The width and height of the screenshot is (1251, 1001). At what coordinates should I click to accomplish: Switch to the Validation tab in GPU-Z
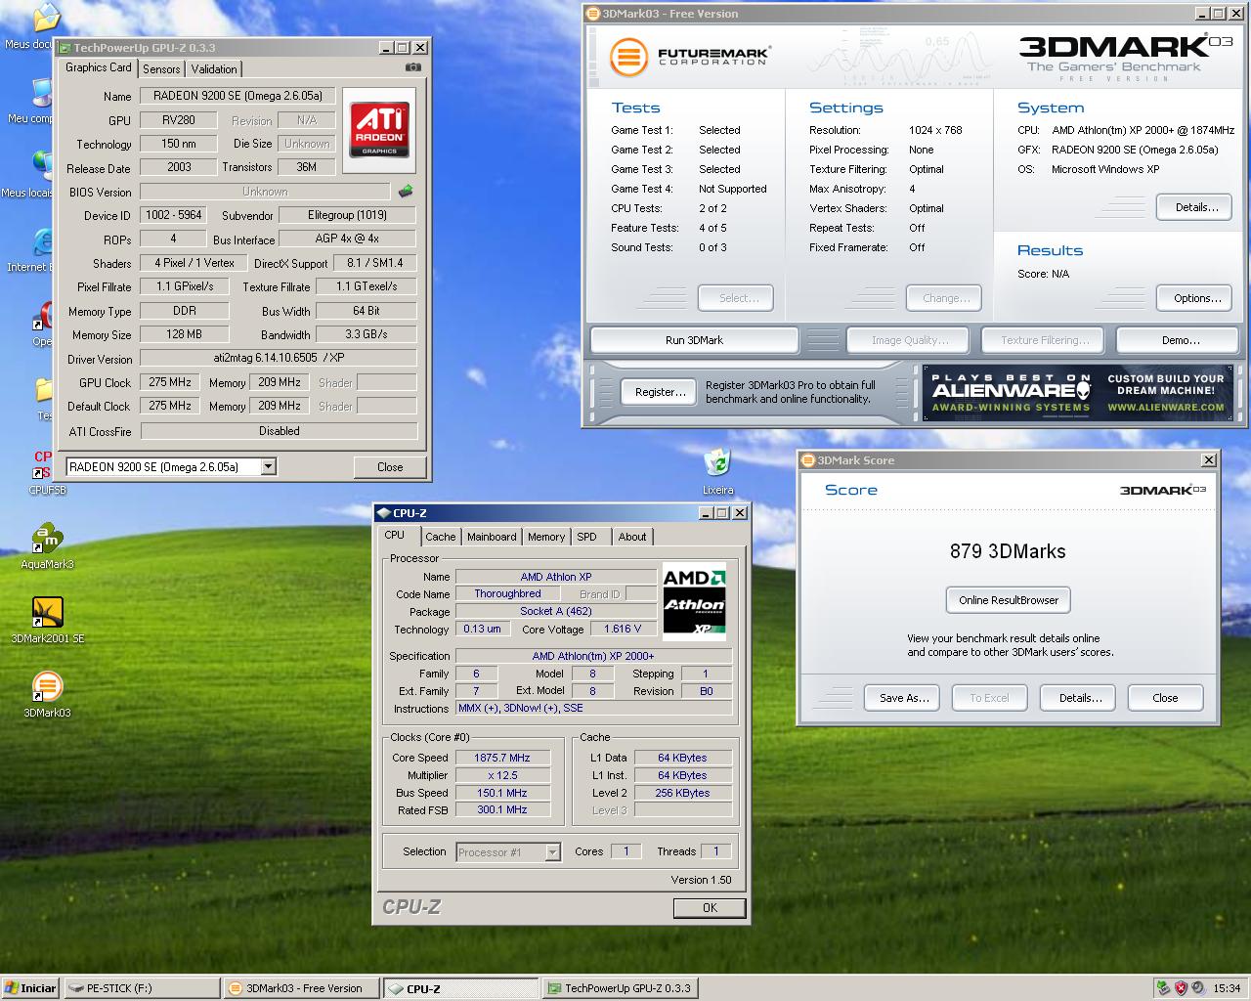pyautogui.click(x=214, y=69)
